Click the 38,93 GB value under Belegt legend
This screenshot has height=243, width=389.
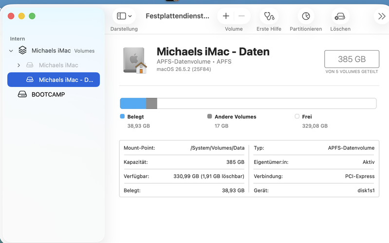pyautogui.click(x=139, y=126)
